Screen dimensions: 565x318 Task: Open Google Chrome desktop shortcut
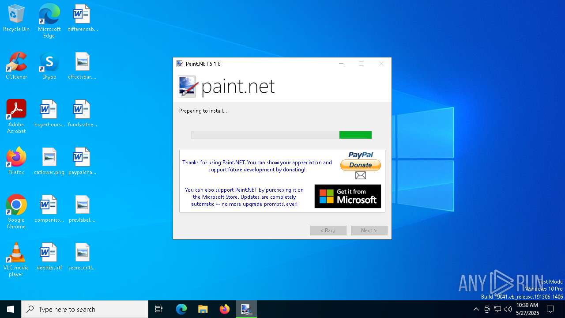pos(16,212)
